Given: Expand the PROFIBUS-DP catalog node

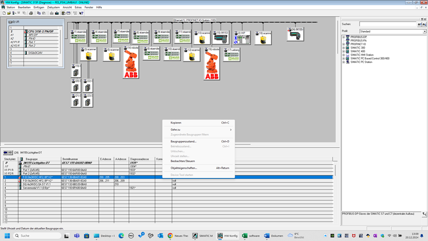Looking at the screenshot, I should pyautogui.click(x=343, y=37).
